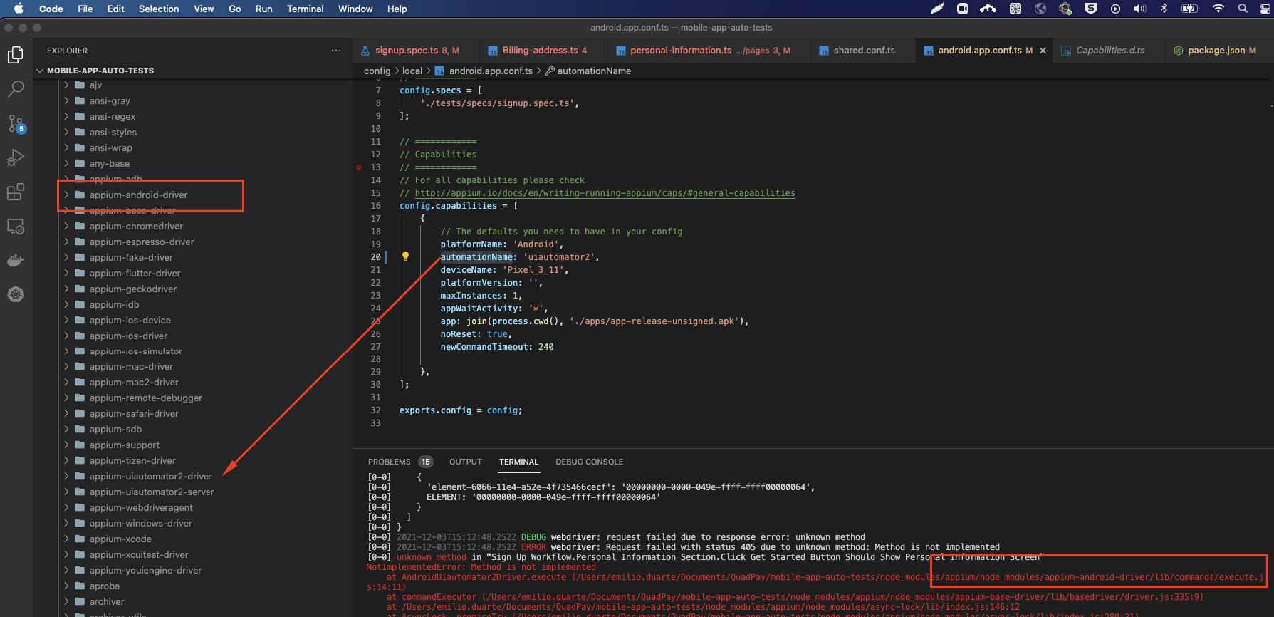
Task: Open Explorer more actions ellipsis
Action: tap(336, 51)
